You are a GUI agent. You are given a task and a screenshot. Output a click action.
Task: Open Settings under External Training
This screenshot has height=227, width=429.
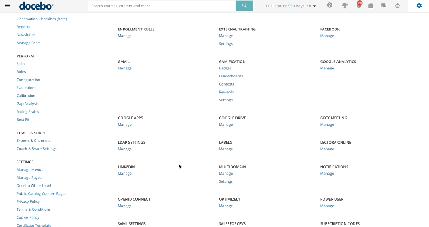coord(226,44)
